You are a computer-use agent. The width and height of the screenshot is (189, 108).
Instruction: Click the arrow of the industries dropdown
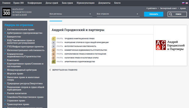137,14
